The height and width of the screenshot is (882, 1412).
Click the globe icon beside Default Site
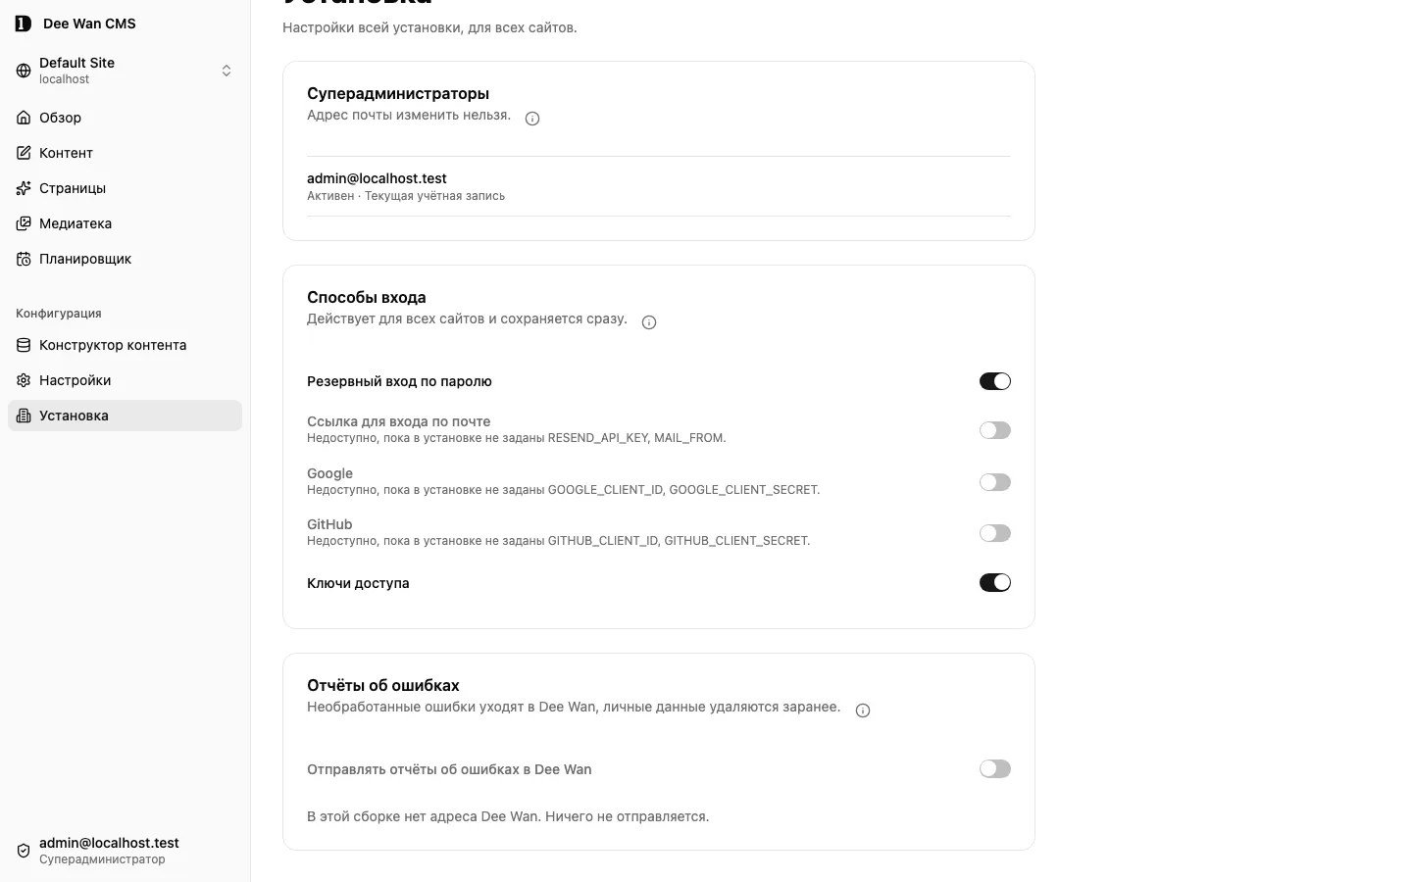coord(24,71)
